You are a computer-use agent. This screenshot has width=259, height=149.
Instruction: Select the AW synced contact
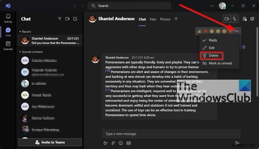coord(50,107)
